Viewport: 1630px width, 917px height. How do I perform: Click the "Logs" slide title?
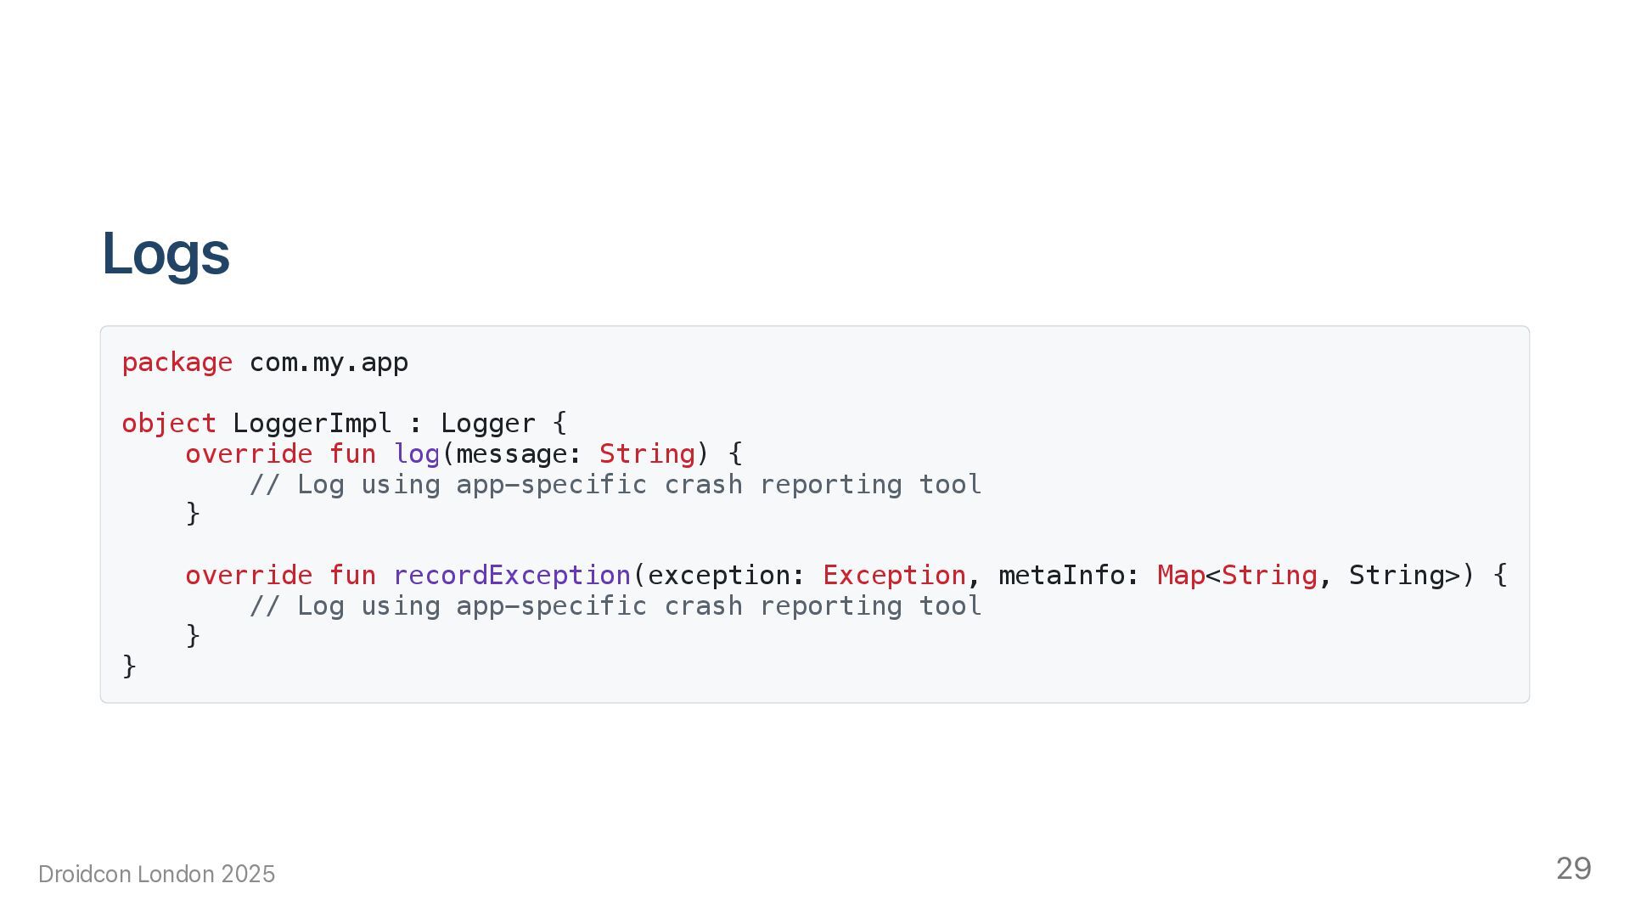(x=166, y=253)
